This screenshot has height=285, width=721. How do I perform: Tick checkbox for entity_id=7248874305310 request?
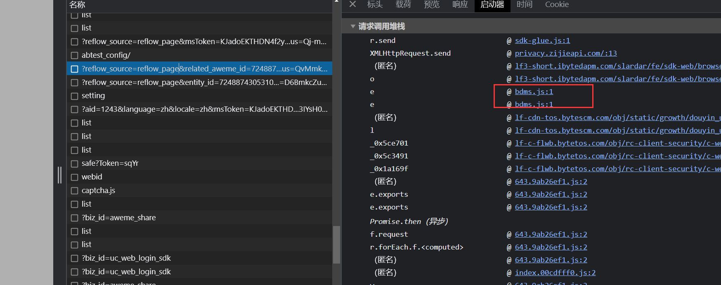[75, 83]
